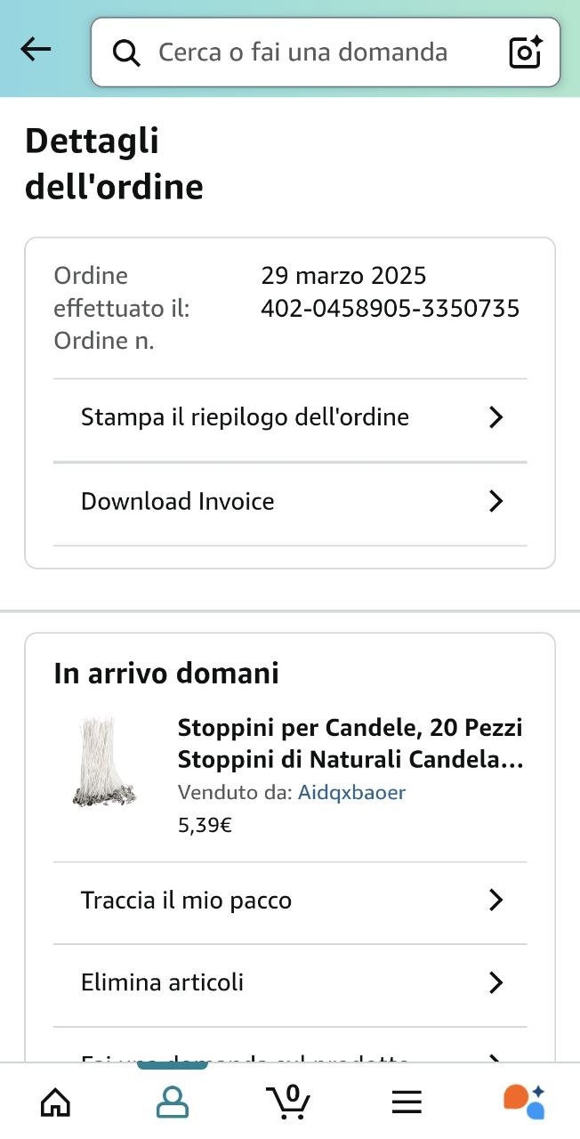The width and height of the screenshot is (580, 1139).
Task: Tap the candle wicks product thumbnail
Action: (x=105, y=762)
